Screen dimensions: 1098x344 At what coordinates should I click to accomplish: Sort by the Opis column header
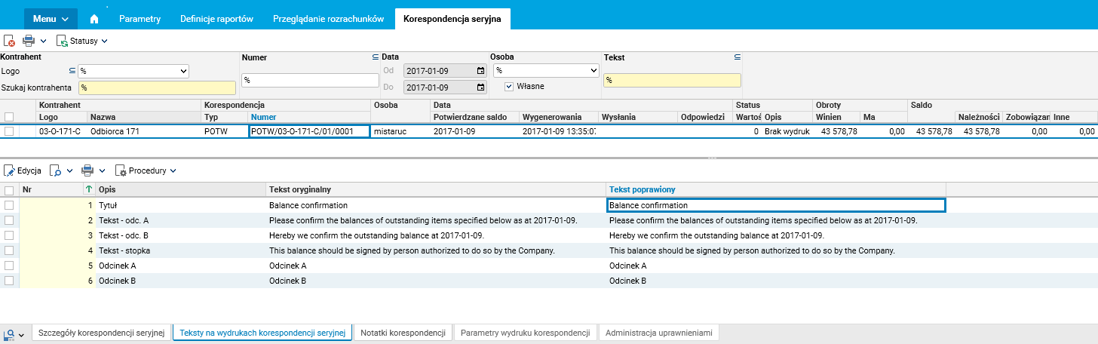click(x=181, y=189)
